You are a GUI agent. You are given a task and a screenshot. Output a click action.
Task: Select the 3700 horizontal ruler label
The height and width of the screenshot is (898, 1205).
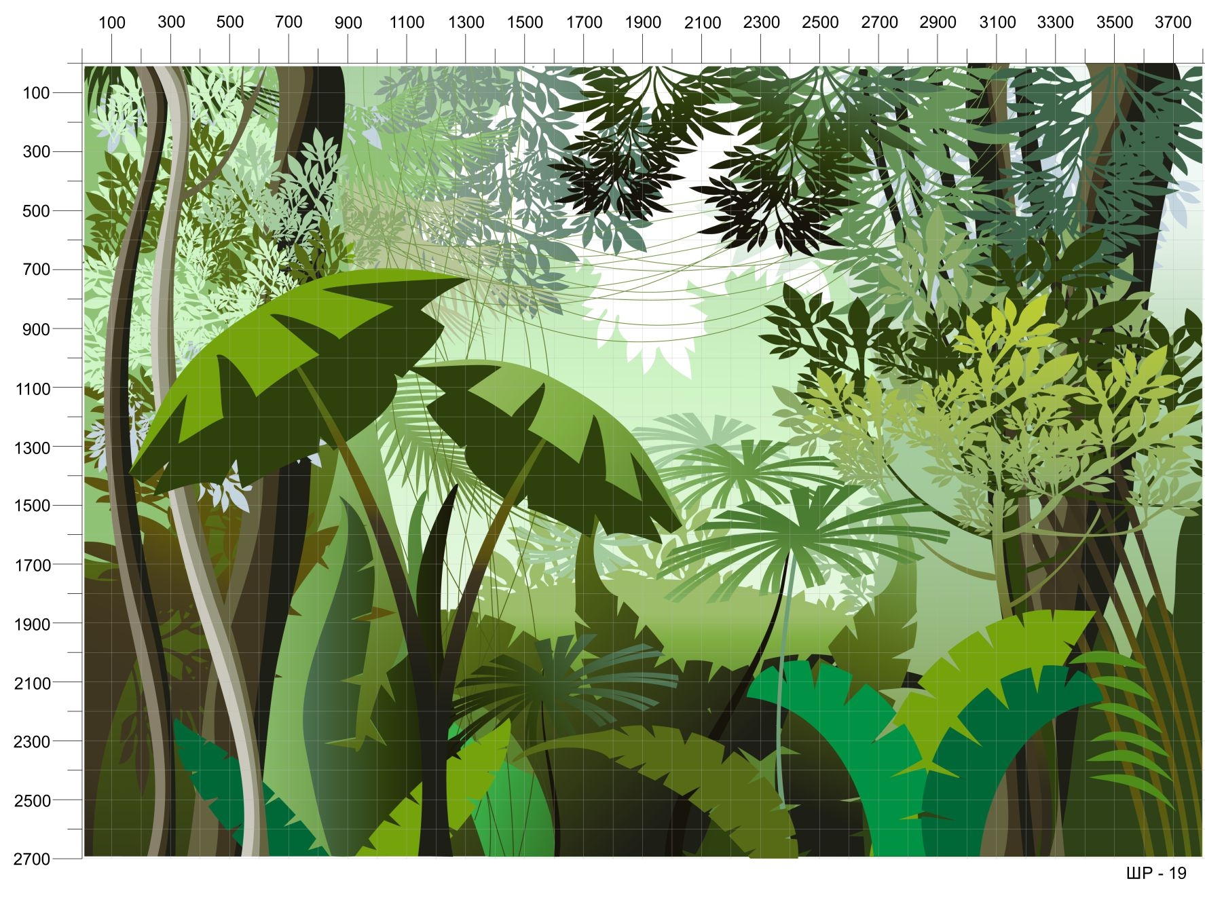(1173, 23)
